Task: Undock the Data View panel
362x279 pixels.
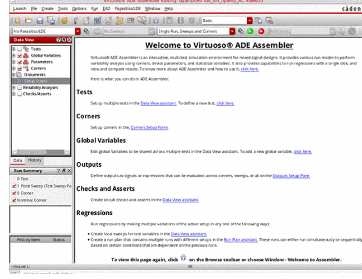Action: (x=64, y=40)
